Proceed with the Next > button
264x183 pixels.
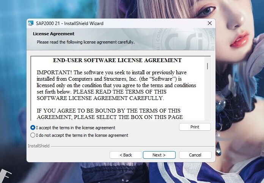click(x=159, y=155)
